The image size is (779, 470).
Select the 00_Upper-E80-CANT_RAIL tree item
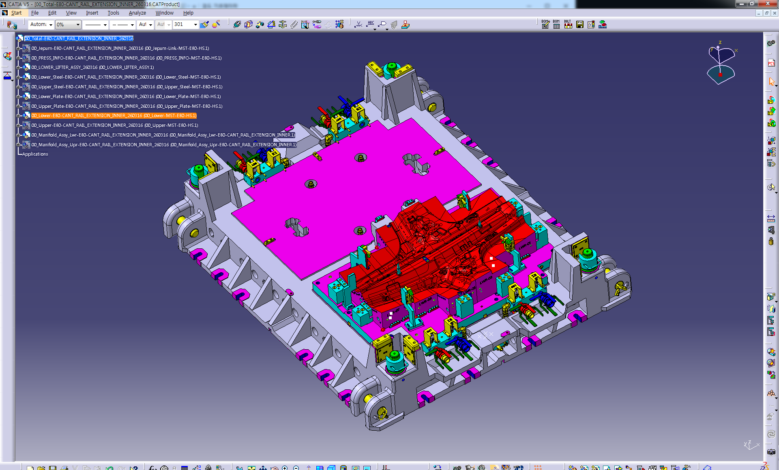[x=115, y=125]
